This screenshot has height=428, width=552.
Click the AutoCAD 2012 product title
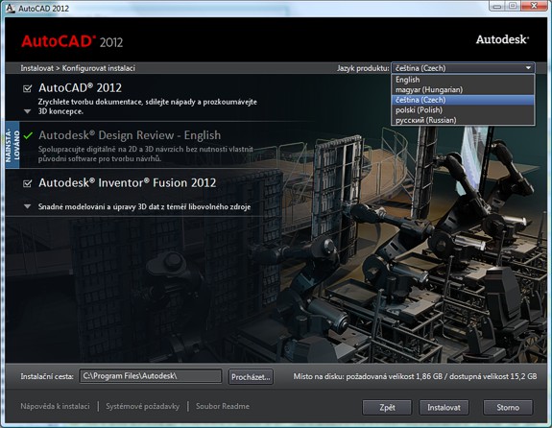81,87
